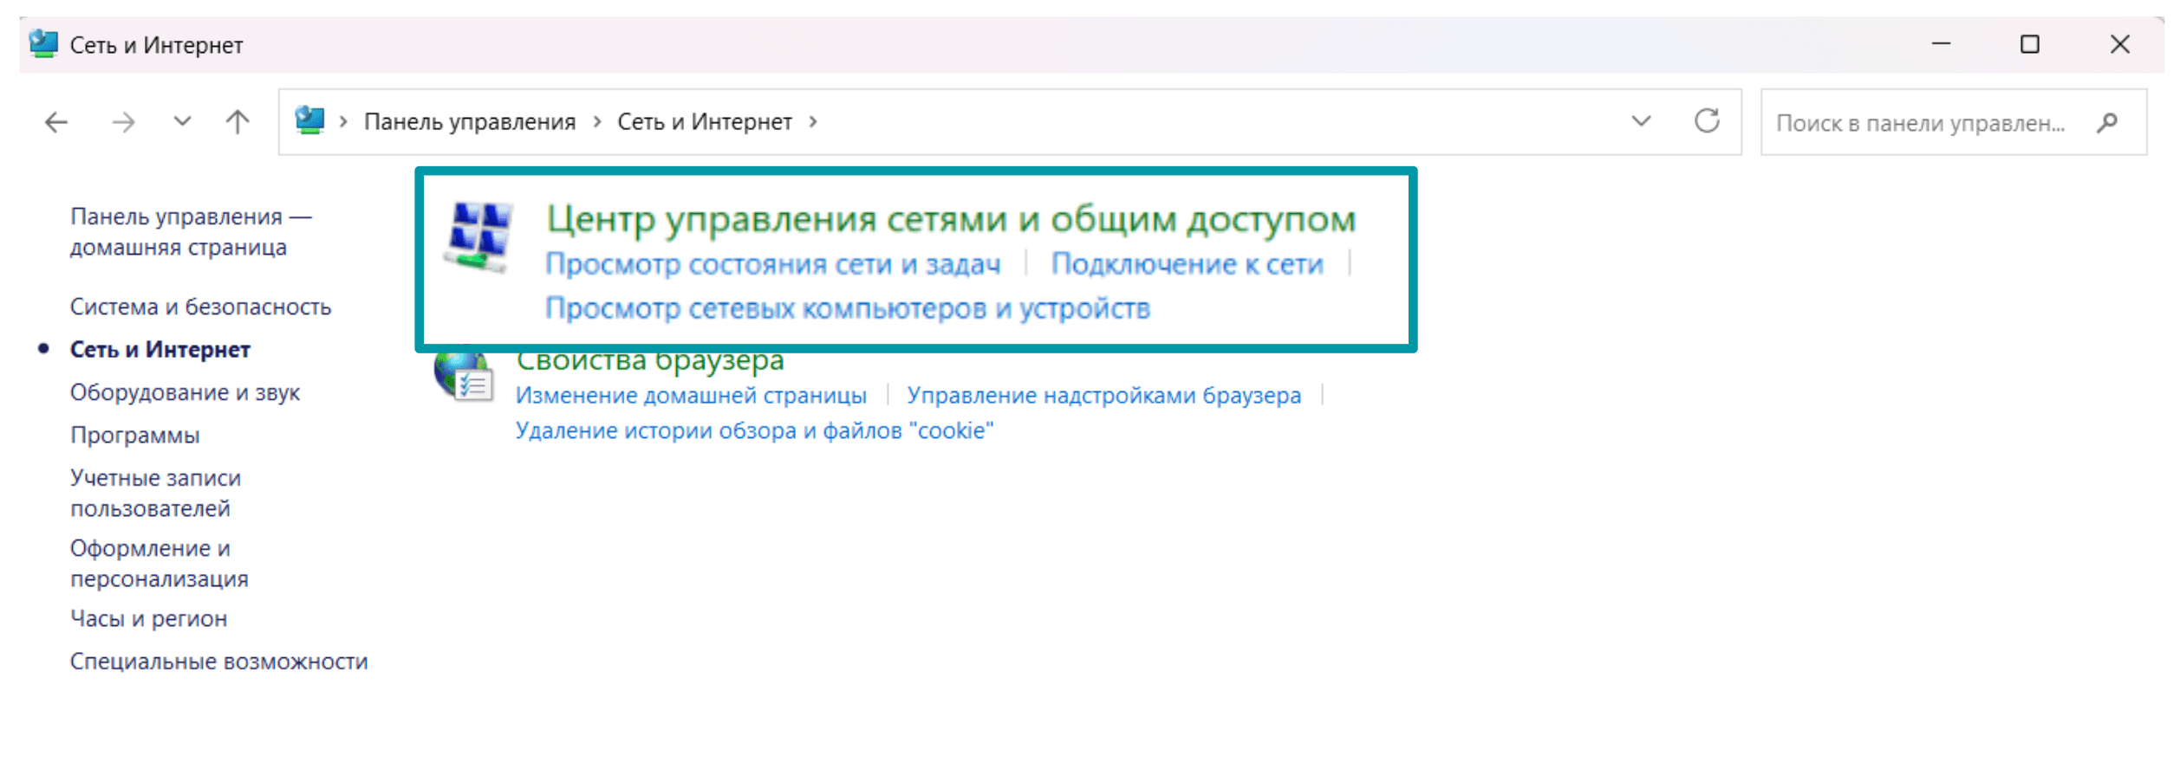Go back with the left arrow
The image size is (2180, 769).
(56, 122)
